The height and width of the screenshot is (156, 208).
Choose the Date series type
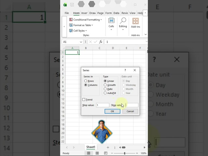pyautogui.click(x=105, y=89)
